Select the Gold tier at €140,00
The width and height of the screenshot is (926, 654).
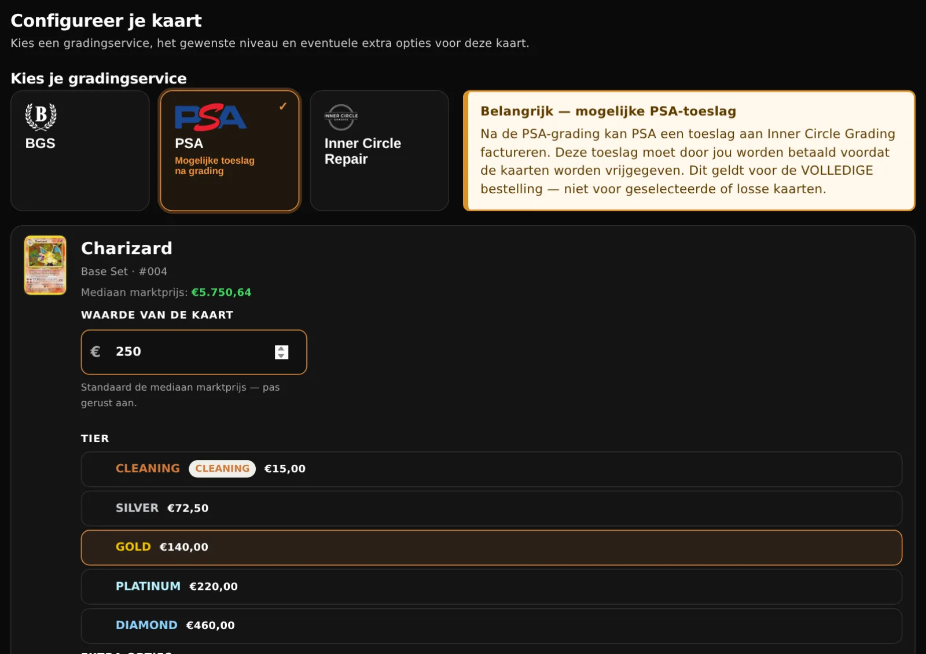tap(491, 548)
